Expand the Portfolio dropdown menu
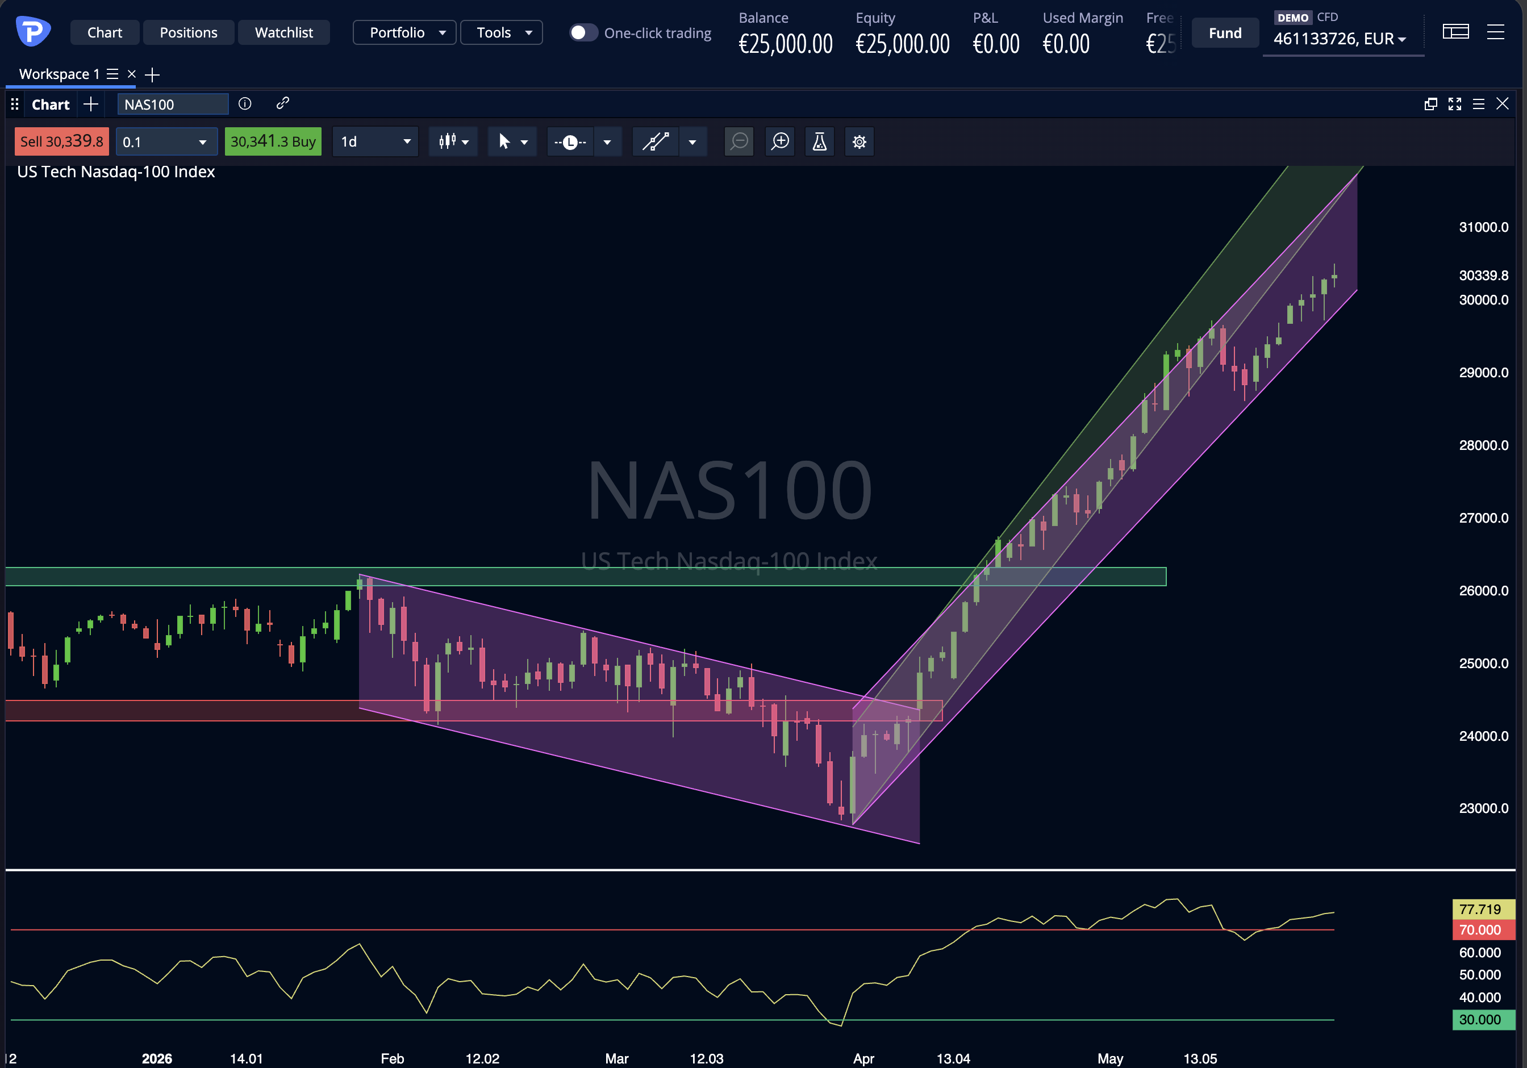The width and height of the screenshot is (1527, 1068). coord(404,32)
